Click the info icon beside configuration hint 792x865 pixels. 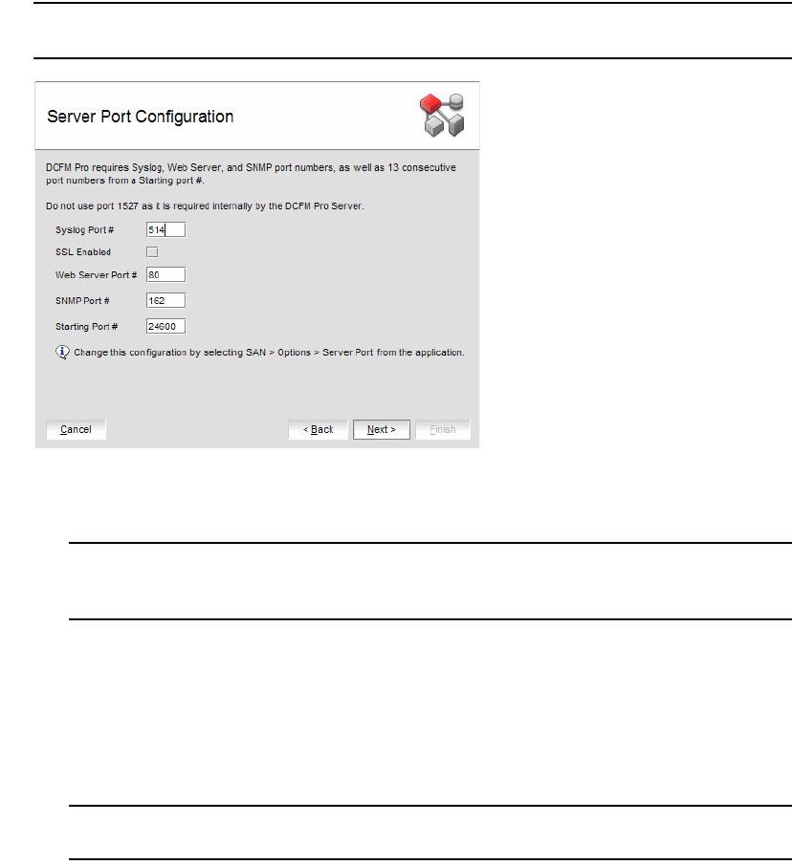click(62, 352)
